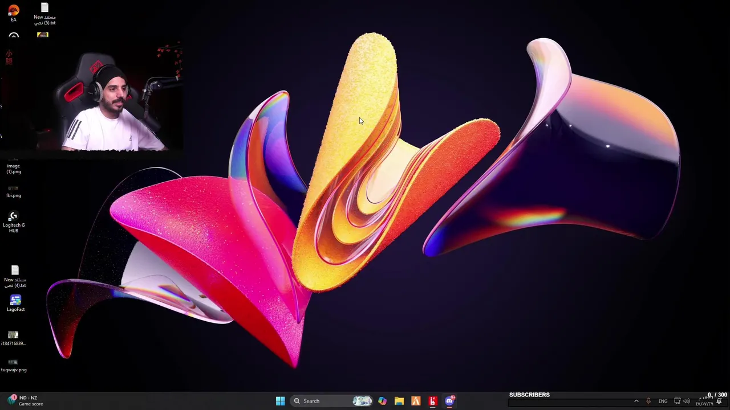Open the display icon next to ENG

(678, 401)
